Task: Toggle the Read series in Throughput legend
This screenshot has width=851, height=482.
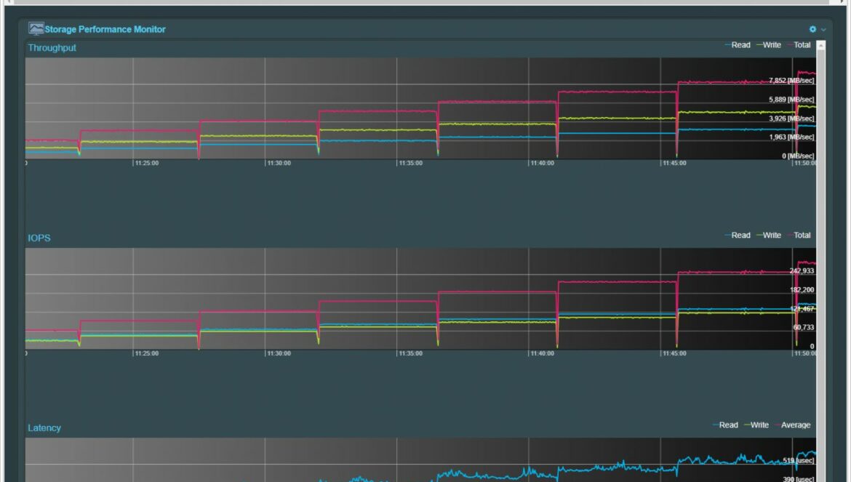Action: [738, 45]
